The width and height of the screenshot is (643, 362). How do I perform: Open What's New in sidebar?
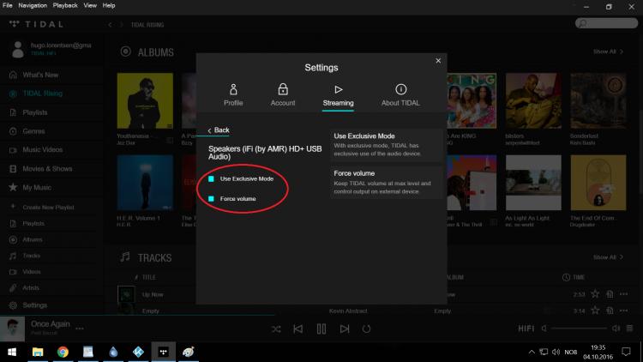point(40,75)
